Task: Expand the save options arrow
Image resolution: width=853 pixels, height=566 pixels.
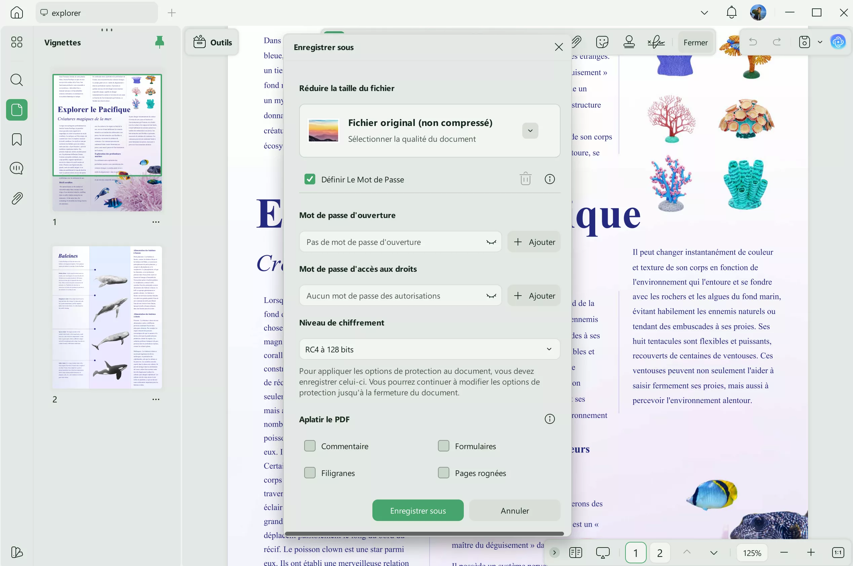Action: 820,42
